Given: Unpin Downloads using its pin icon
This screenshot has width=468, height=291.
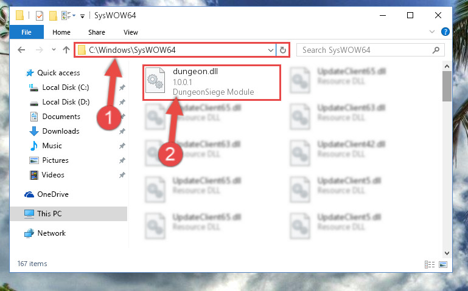Looking at the screenshot, I should point(122,131).
